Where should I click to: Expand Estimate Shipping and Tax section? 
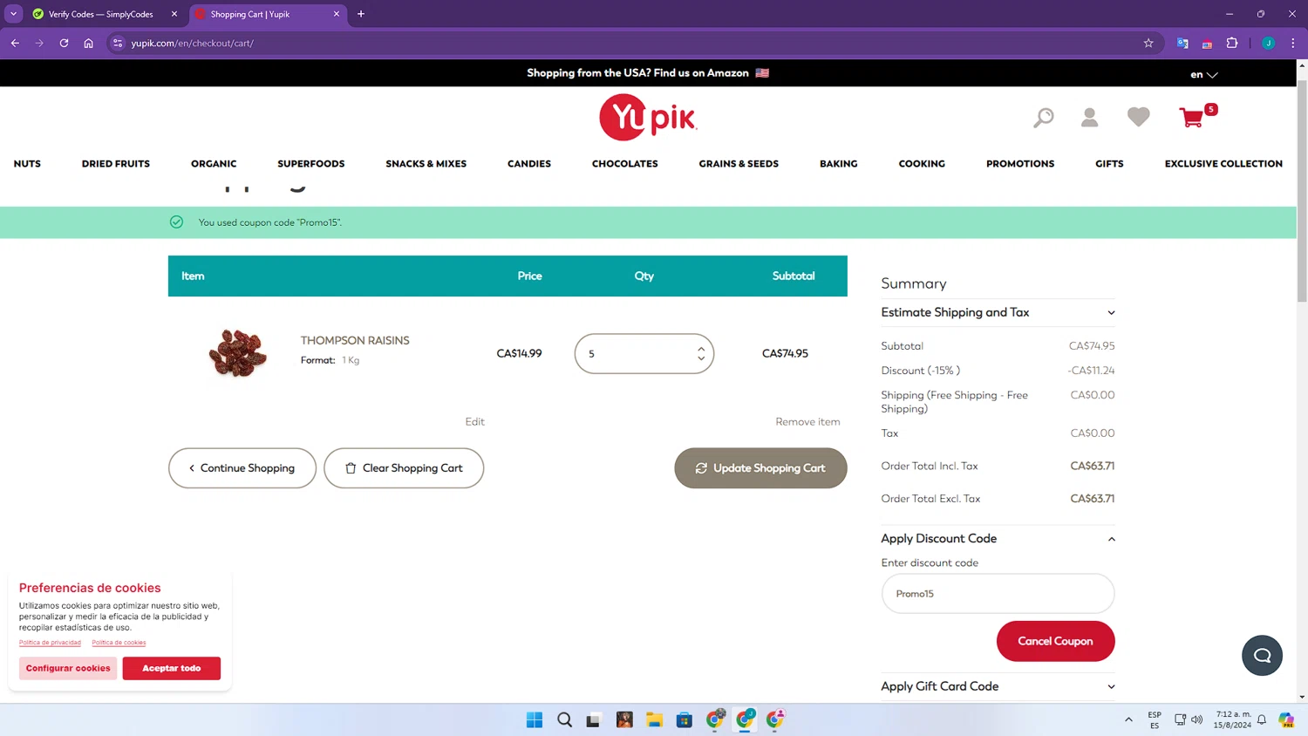998,312
